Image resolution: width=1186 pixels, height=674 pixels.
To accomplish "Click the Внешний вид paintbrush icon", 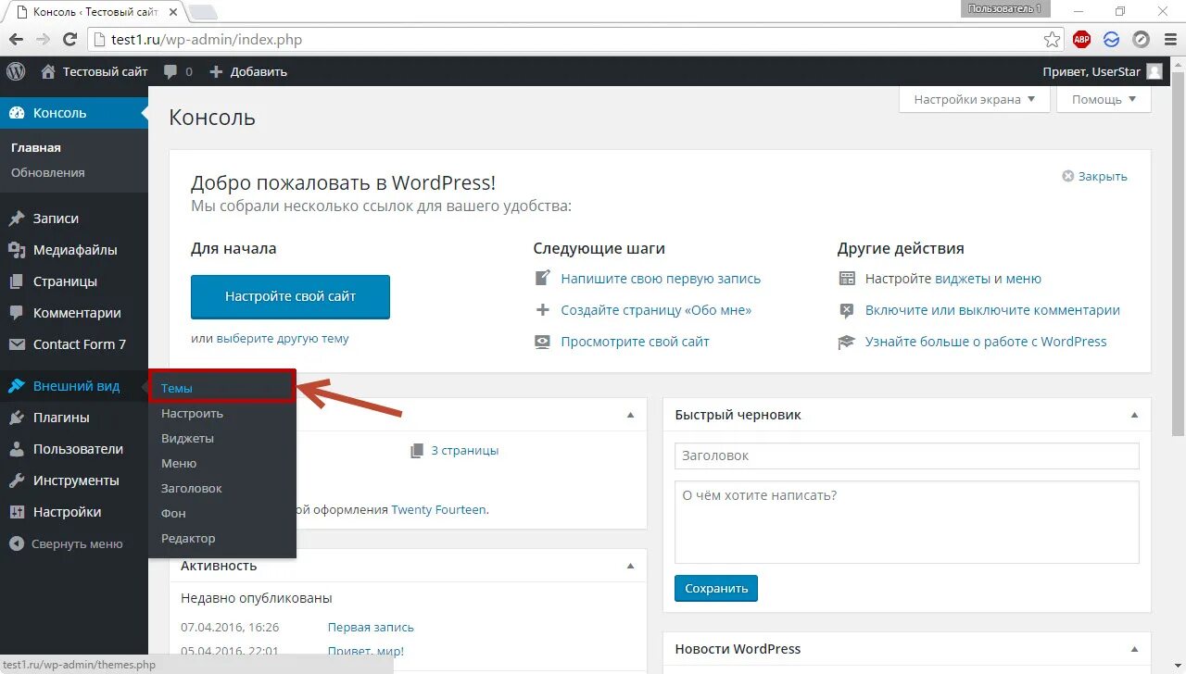I will click(x=17, y=386).
